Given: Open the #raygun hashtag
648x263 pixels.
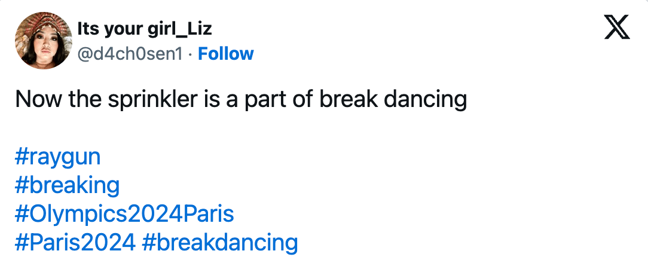Looking at the screenshot, I should 57,157.
